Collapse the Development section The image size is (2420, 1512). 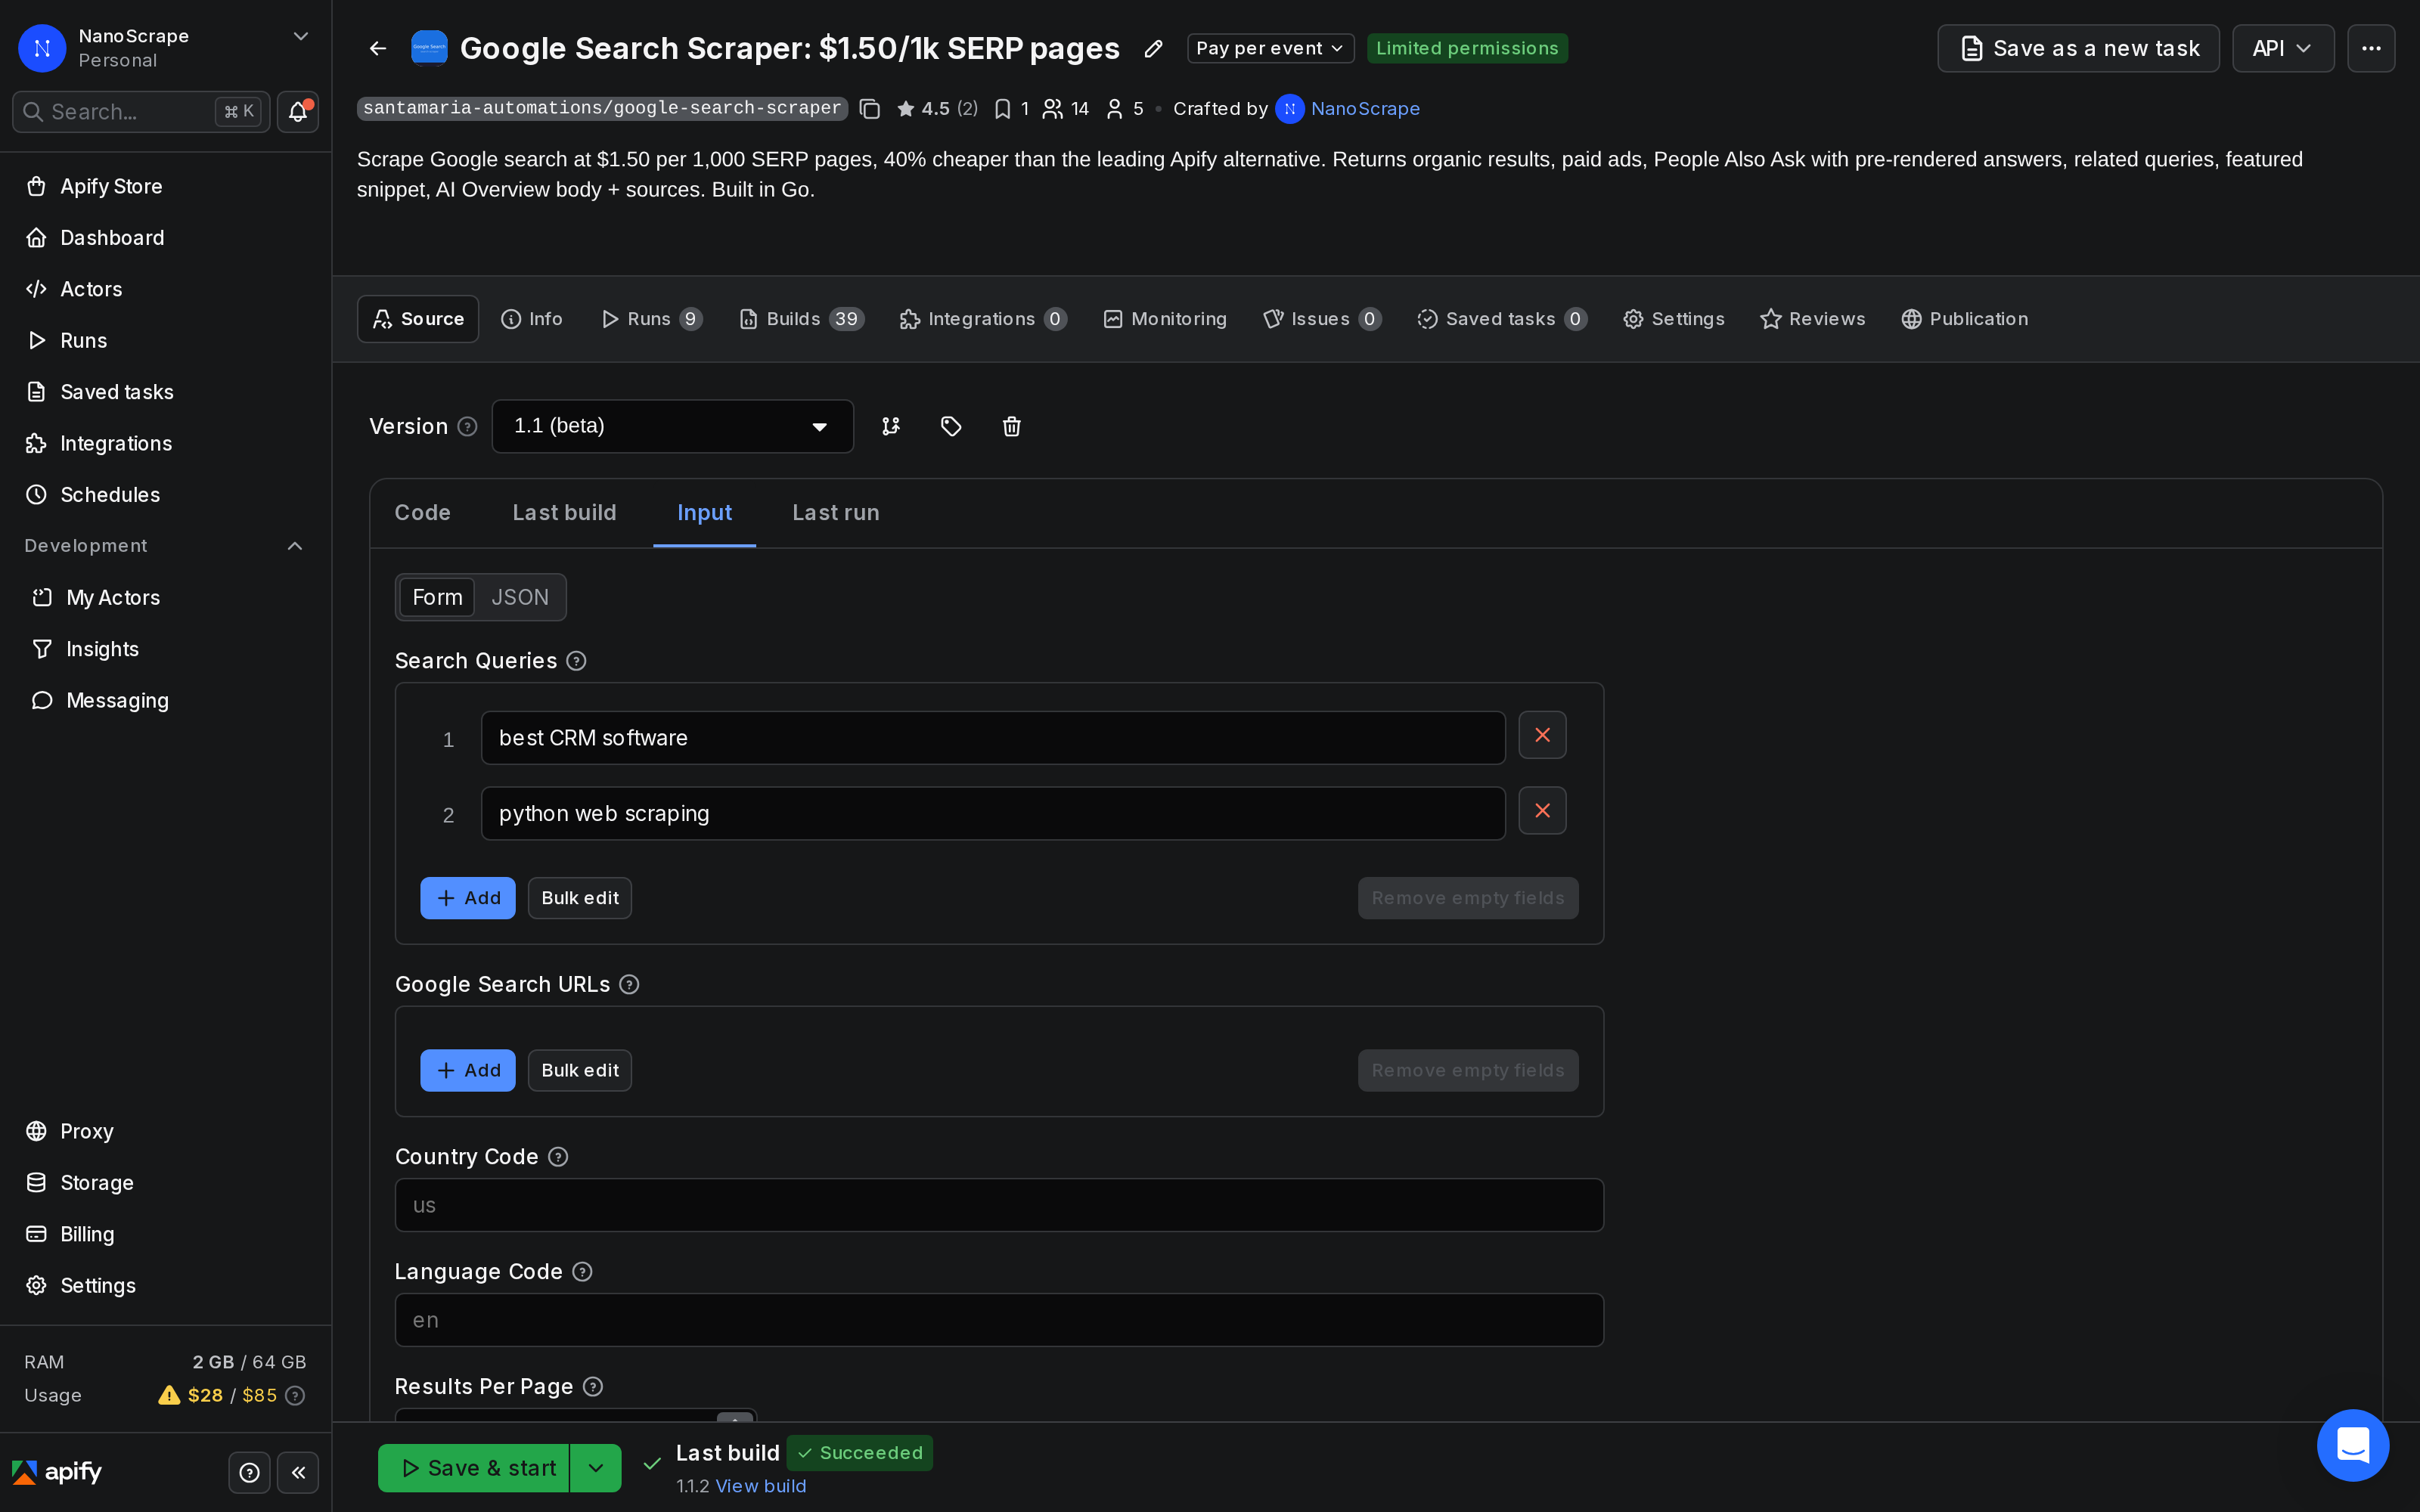click(295, 546)
